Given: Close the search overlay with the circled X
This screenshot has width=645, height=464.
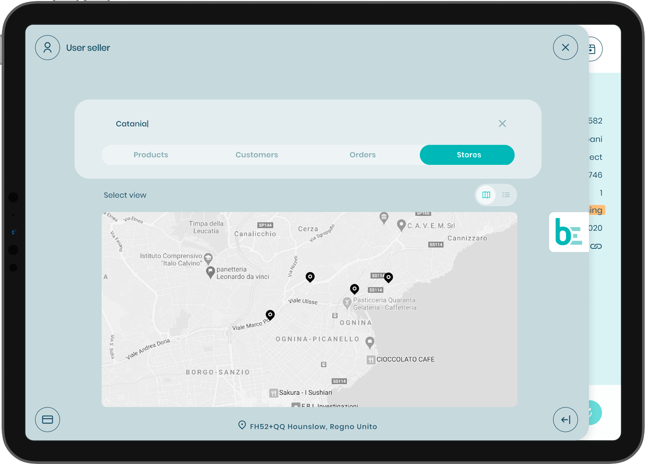Looking at the screenshot, I should click(565, 47).
